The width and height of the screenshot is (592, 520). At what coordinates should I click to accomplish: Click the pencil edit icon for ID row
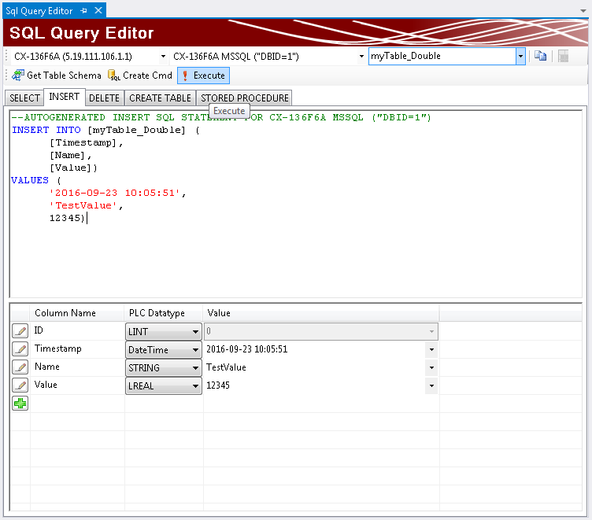pos(20,331)
